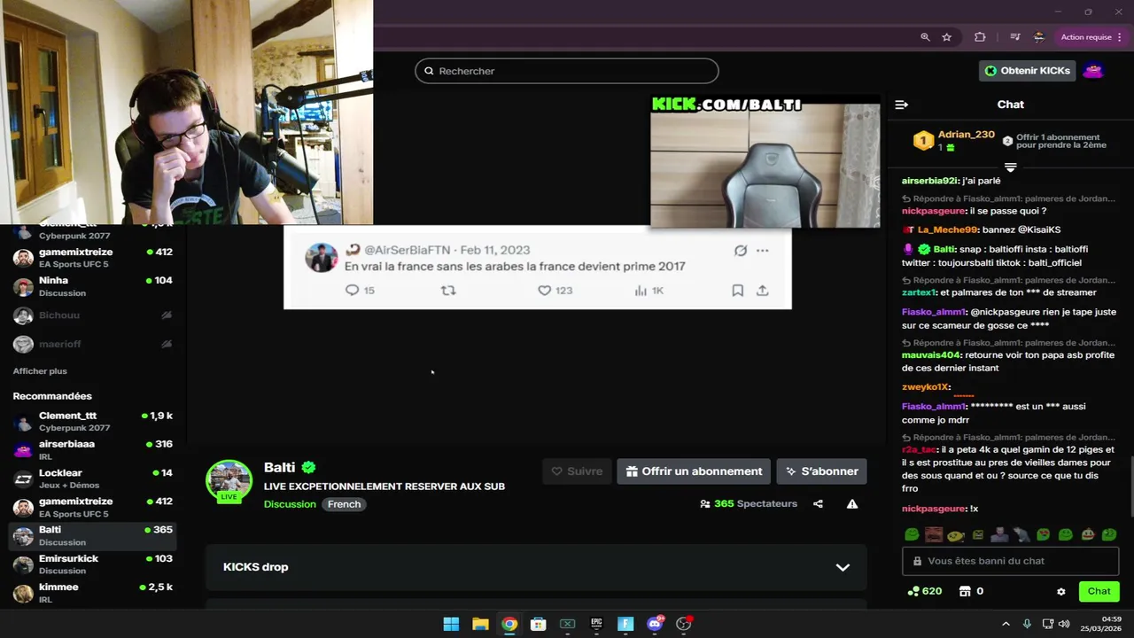Click Offrir un abonnement button
This screenshot has width=1134, height=638.
(x=694, y=471)
